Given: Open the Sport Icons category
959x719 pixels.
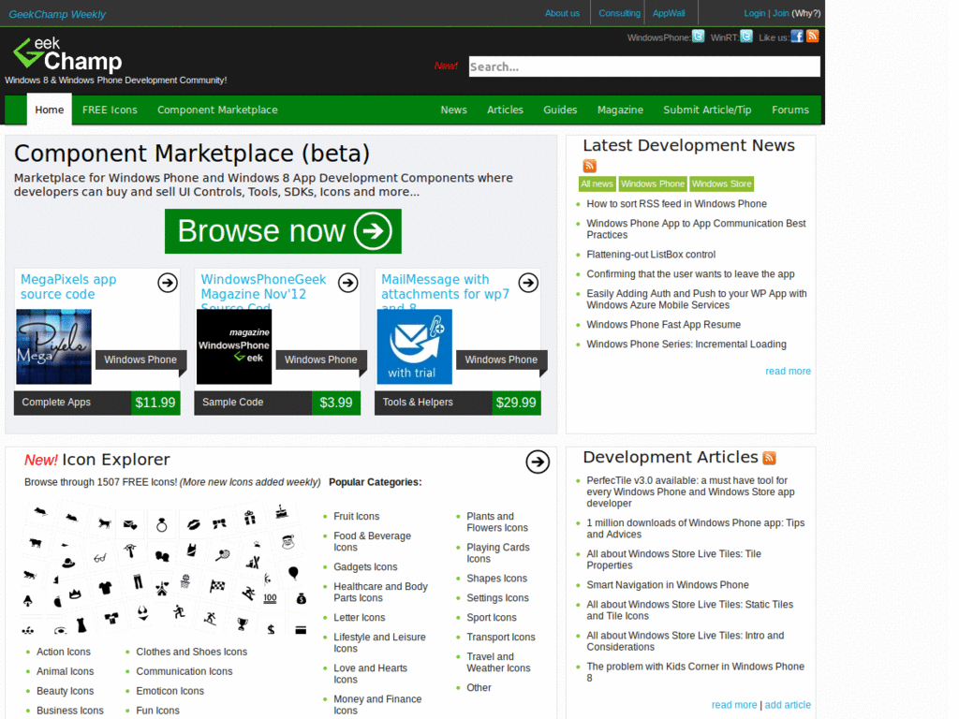Looking at the screenshot, I should pyautogui.click(x=491, y=618).
